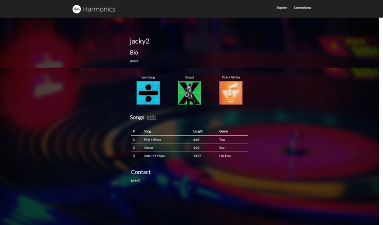Click 'Pink + White' album title above cover
Screen dimensions: 383x225
coord(231,77)
